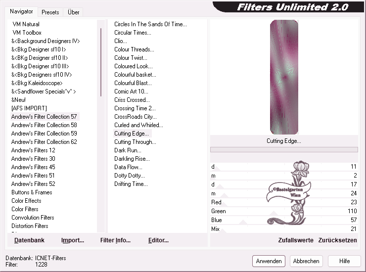Choose Circular Times... filter
Screen dimensions: 366x272
pyautogui.click(x=133, y=33)
